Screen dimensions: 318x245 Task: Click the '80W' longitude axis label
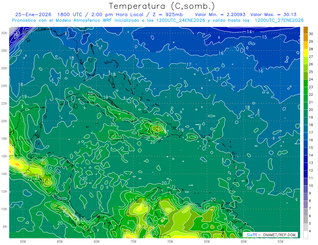96,241
